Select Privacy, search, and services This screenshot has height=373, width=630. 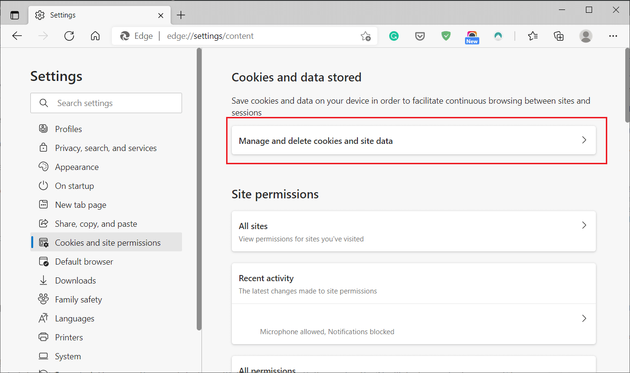tap(105, 148)
